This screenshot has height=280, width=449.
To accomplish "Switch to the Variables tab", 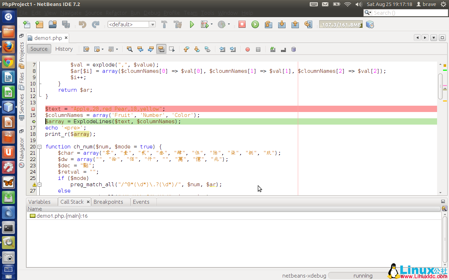I will point(39,202).
